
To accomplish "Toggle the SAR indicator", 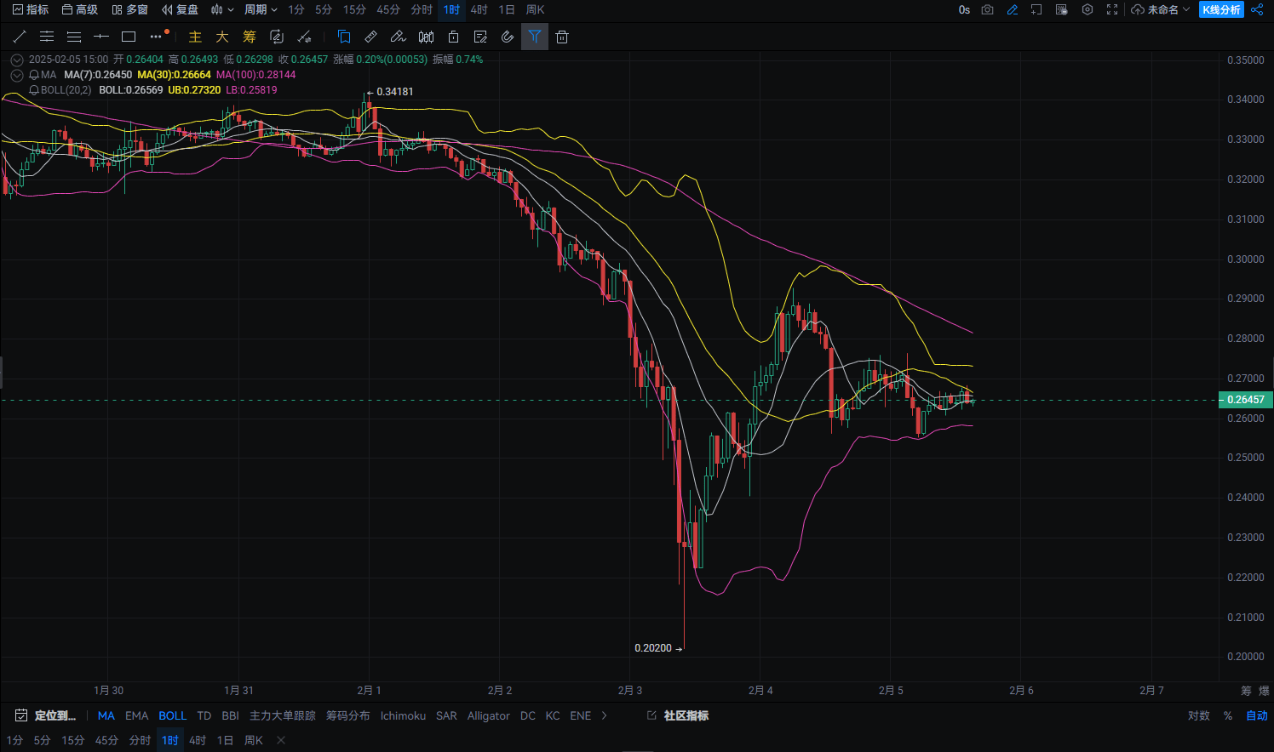I will click(x=446, y=715).
